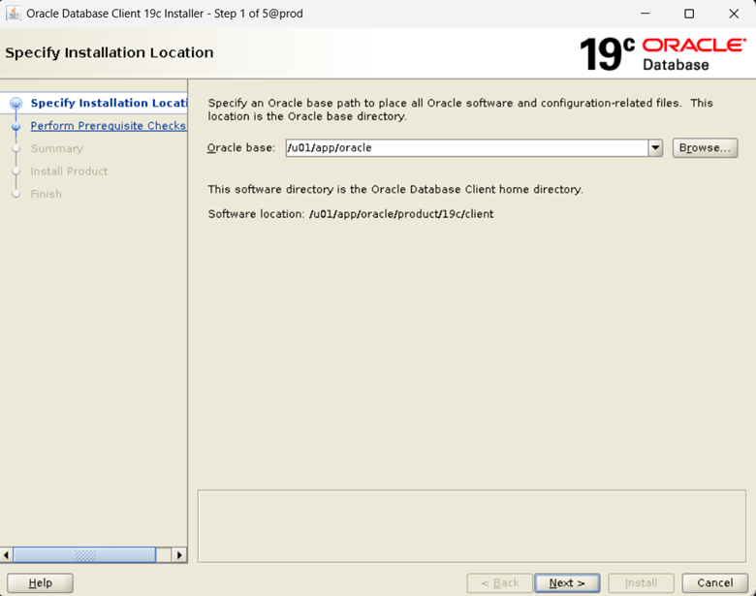This screenshot has height=596, width=756.
Task: Open the Help button
Action: pyautogui.click(x=40, y=583)
